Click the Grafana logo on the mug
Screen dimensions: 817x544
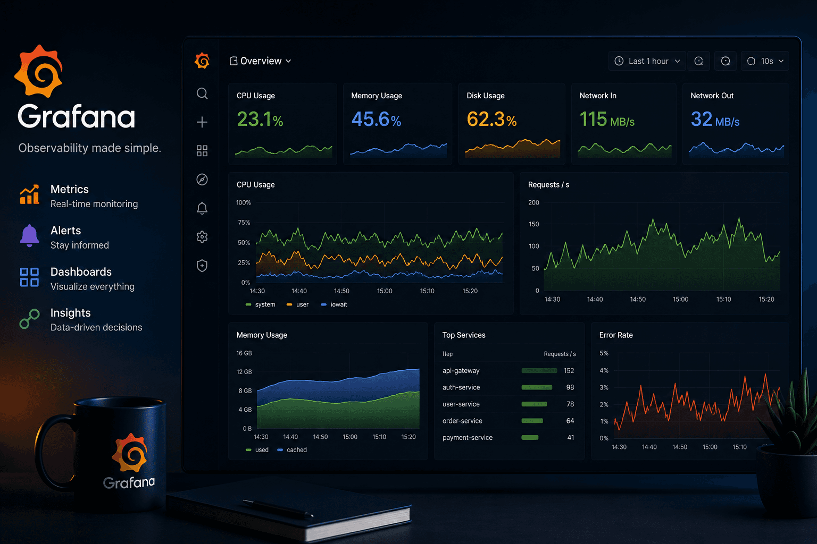(x=129, y=453)
